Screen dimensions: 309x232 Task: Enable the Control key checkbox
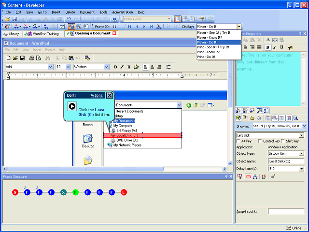[260, 141]
